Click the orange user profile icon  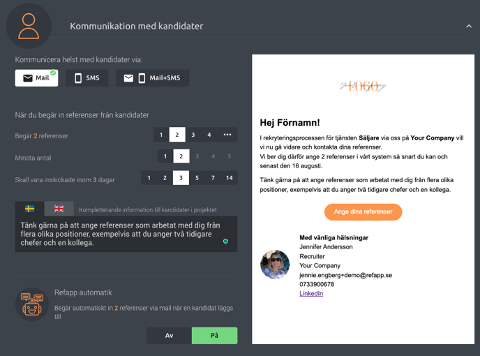[29, 26]
